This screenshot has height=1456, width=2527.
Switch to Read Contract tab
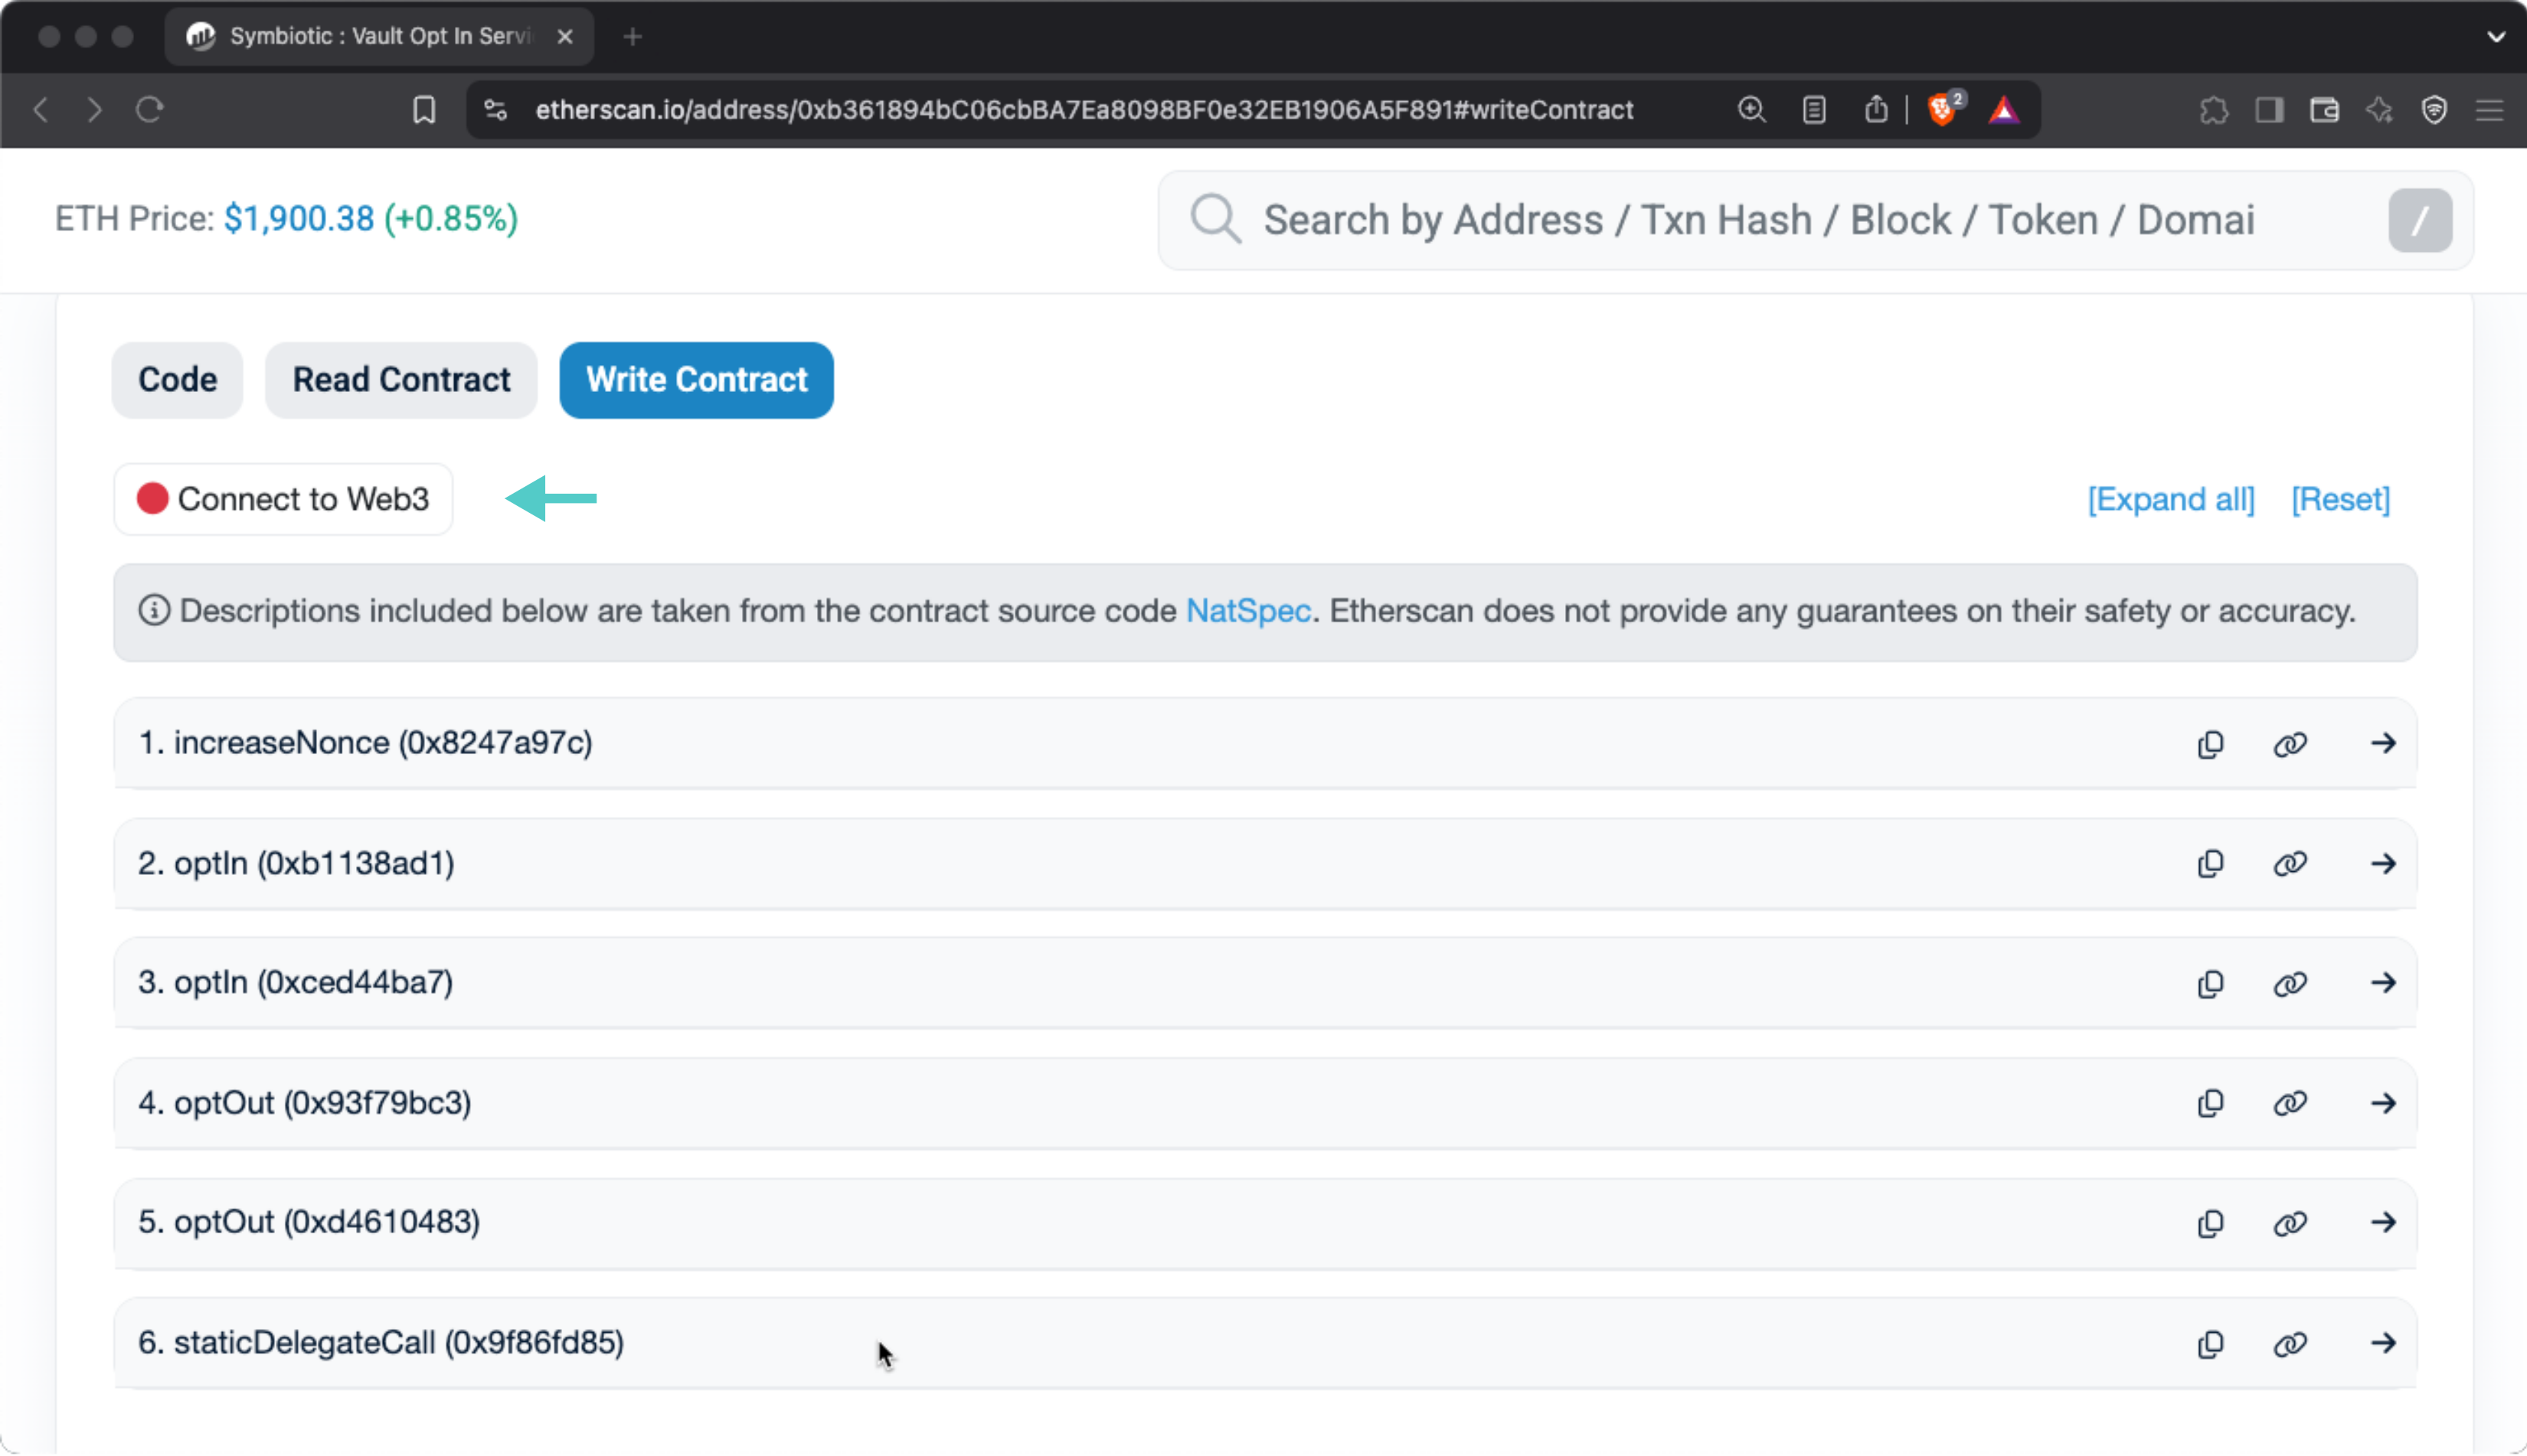pyautogui.click(x=401, y=380)
